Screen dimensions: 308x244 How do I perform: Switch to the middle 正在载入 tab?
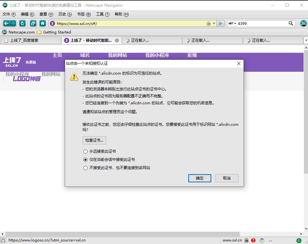coord(213,40)
